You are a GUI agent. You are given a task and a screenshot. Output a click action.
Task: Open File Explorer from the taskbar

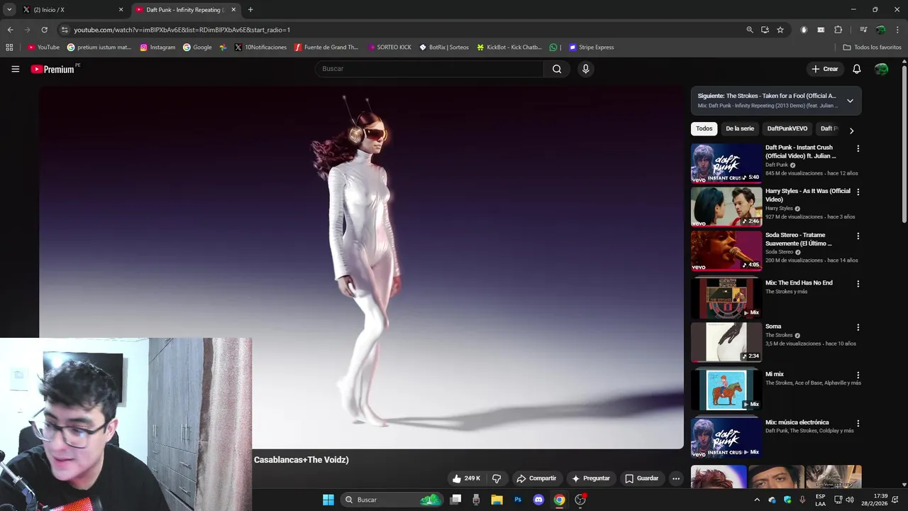pos(497,500)
